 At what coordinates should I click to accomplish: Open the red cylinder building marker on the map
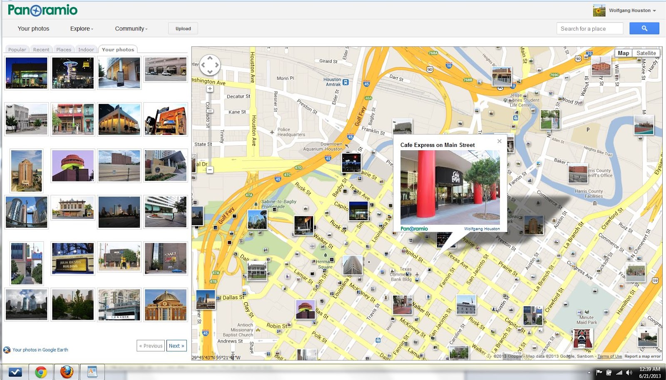[x=305, y=309]
